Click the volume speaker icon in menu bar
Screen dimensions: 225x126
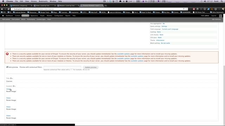[205, 1]
